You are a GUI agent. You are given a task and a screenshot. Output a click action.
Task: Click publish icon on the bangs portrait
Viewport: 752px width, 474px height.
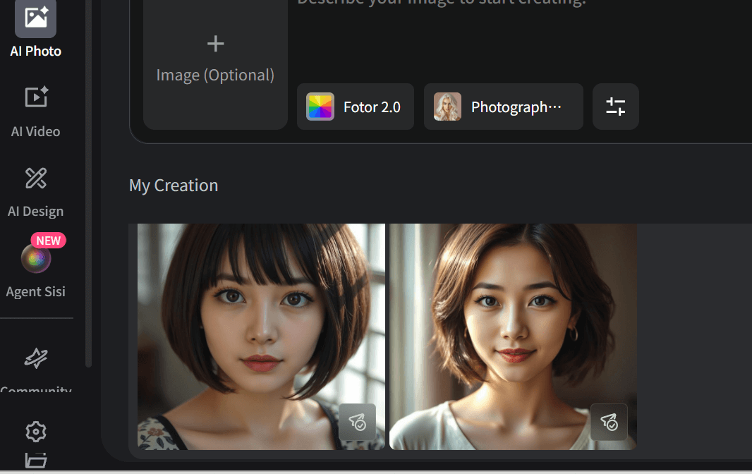point(357,422)
